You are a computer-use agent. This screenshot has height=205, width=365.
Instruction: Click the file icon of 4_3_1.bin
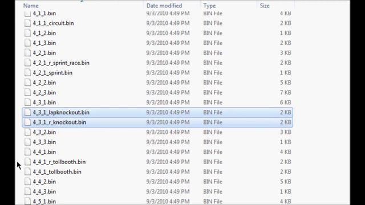click(28, 102)
